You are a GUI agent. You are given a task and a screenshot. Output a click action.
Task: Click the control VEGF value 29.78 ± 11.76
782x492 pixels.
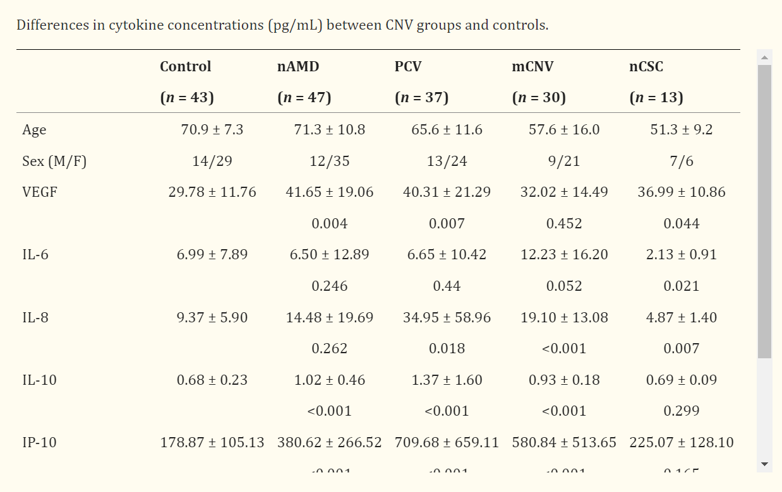[x=212, y=192]
